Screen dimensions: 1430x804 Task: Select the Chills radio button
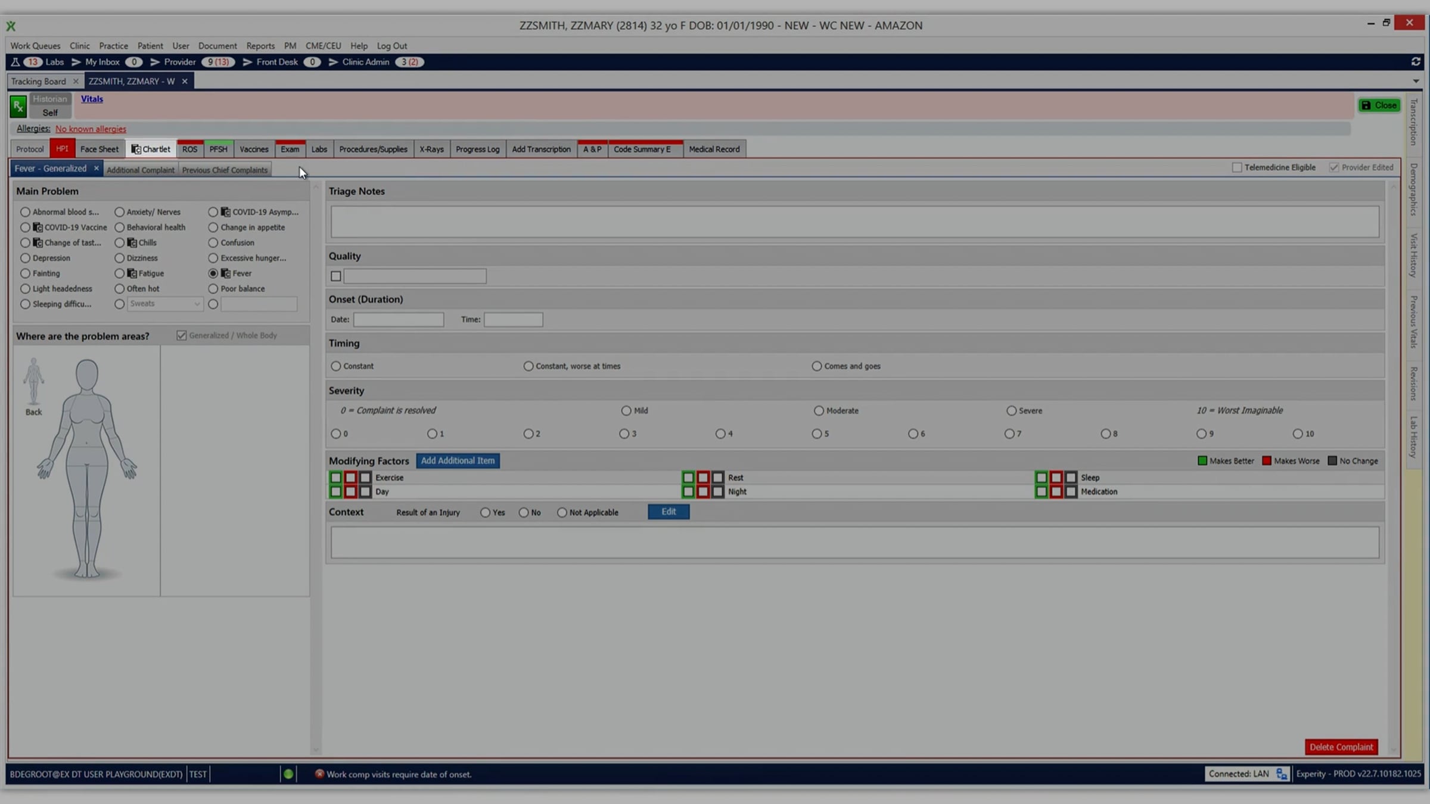click(x=120, y=243)
